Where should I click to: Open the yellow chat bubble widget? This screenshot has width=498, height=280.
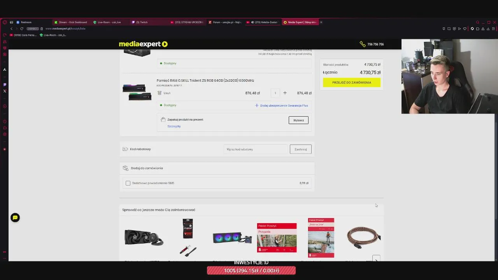pos(15,218)
